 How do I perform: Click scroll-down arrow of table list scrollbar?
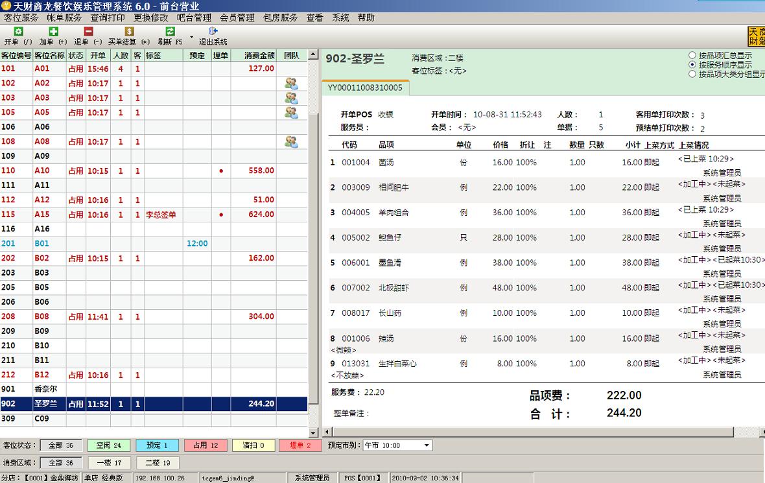pos(314,432)
